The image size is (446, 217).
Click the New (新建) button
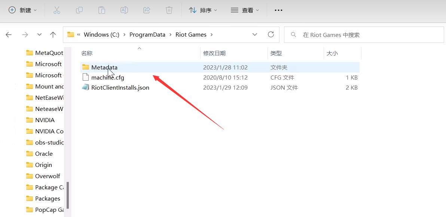(23, 10)
